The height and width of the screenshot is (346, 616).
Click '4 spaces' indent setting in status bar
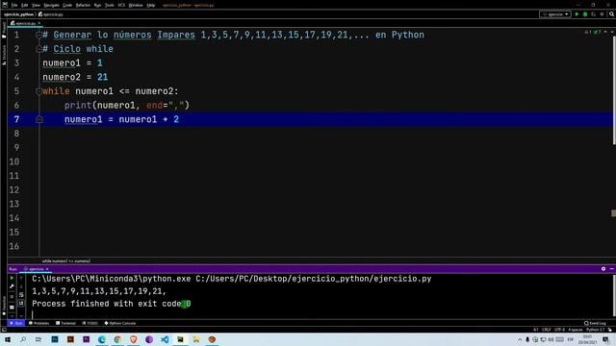coord(576,330)
